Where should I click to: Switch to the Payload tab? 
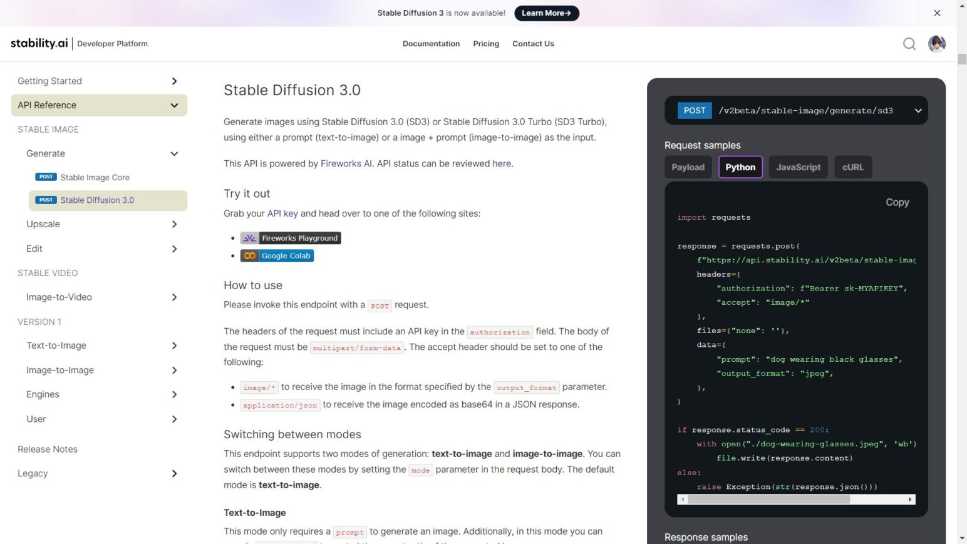[688, 167]
